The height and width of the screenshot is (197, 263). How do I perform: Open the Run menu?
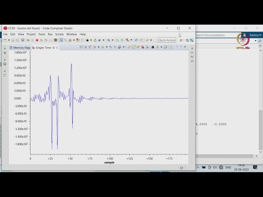tap(50, 34)
